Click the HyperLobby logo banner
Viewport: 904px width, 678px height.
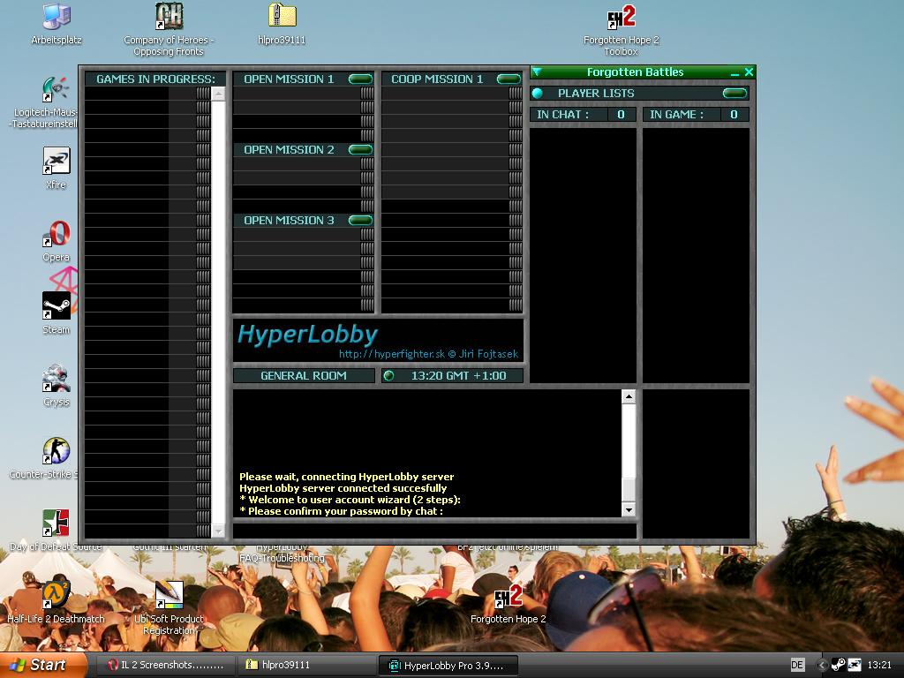(x=378, y=340)
